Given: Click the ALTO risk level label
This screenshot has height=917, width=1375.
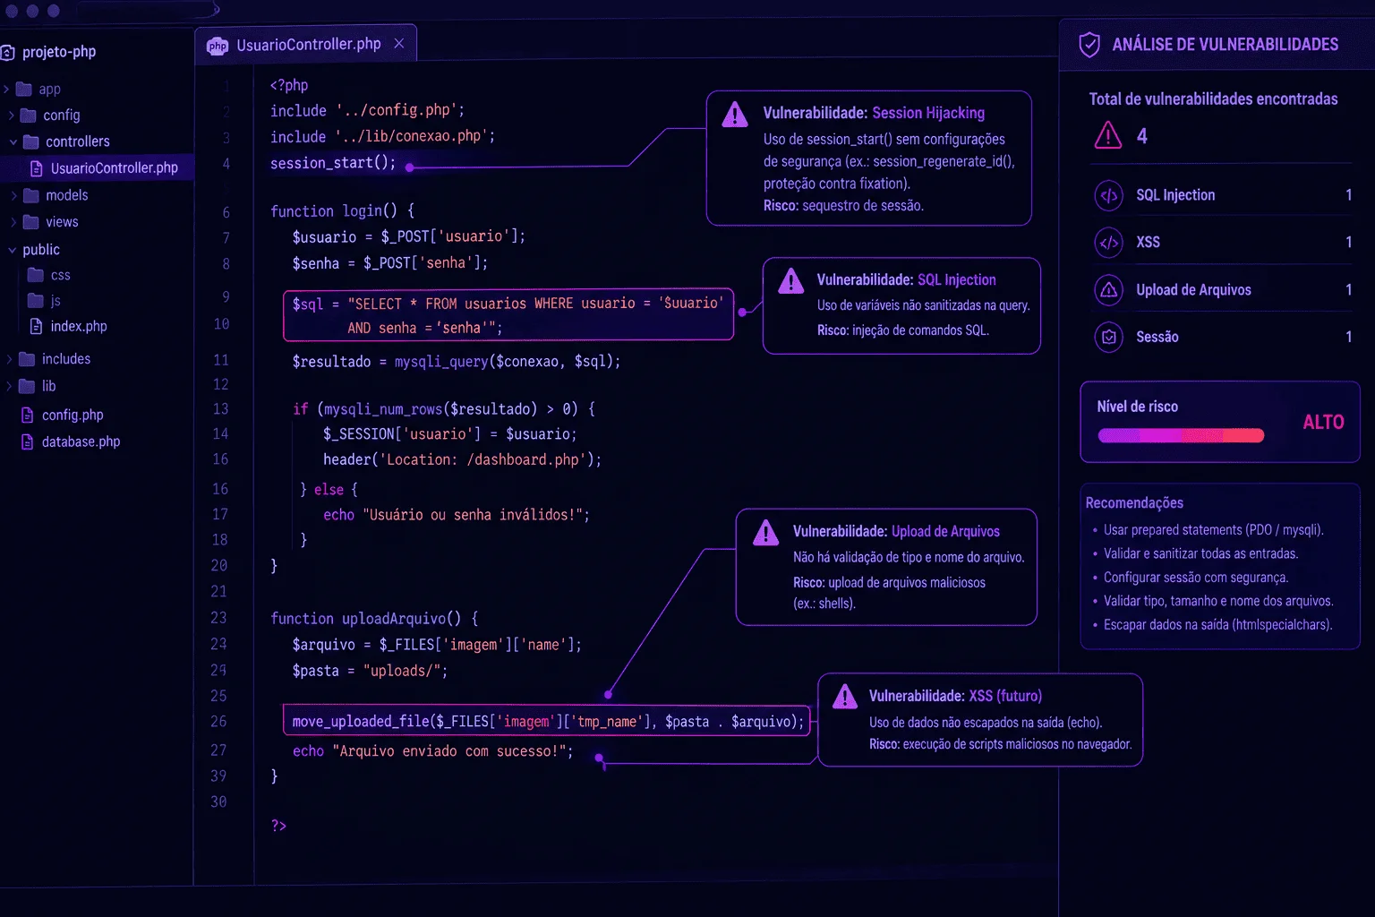Looking at the screenshot, I should (x=1323, y=422).
